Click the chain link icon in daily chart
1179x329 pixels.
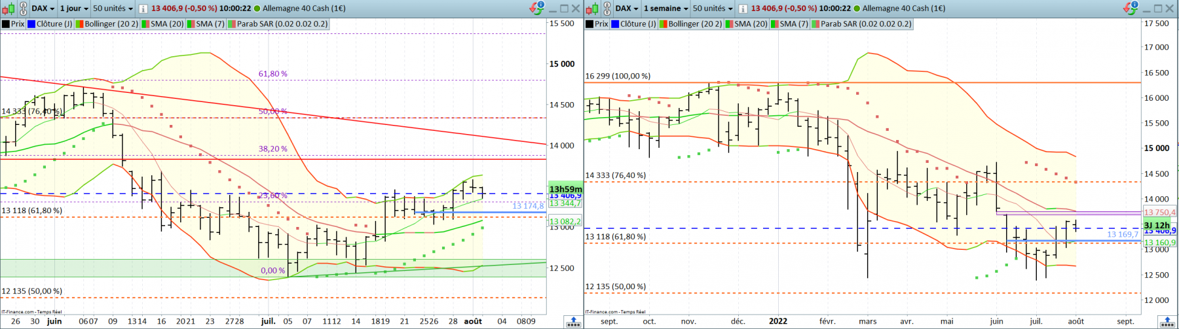pos(24,9)
